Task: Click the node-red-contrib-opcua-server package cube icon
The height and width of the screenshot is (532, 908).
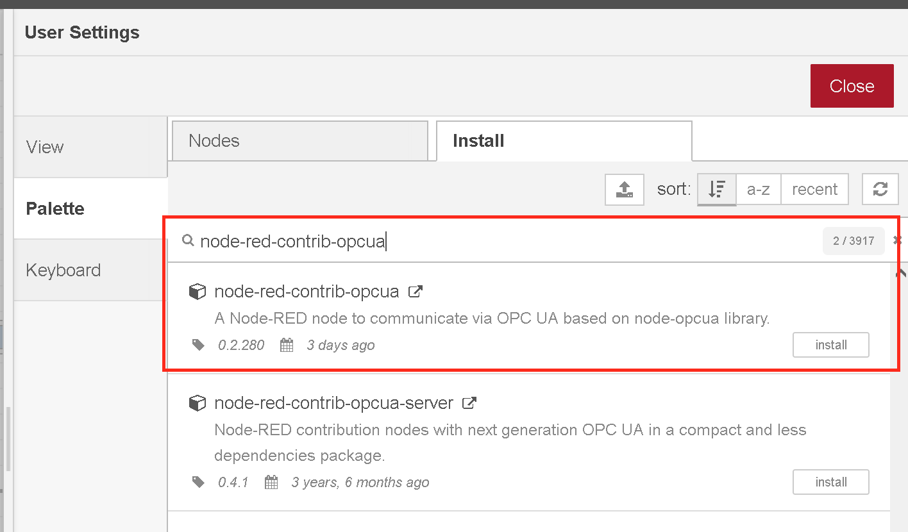Action: [x=197, y=403]
